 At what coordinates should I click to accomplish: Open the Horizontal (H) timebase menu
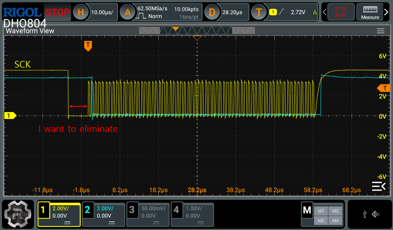pos(81,12)
